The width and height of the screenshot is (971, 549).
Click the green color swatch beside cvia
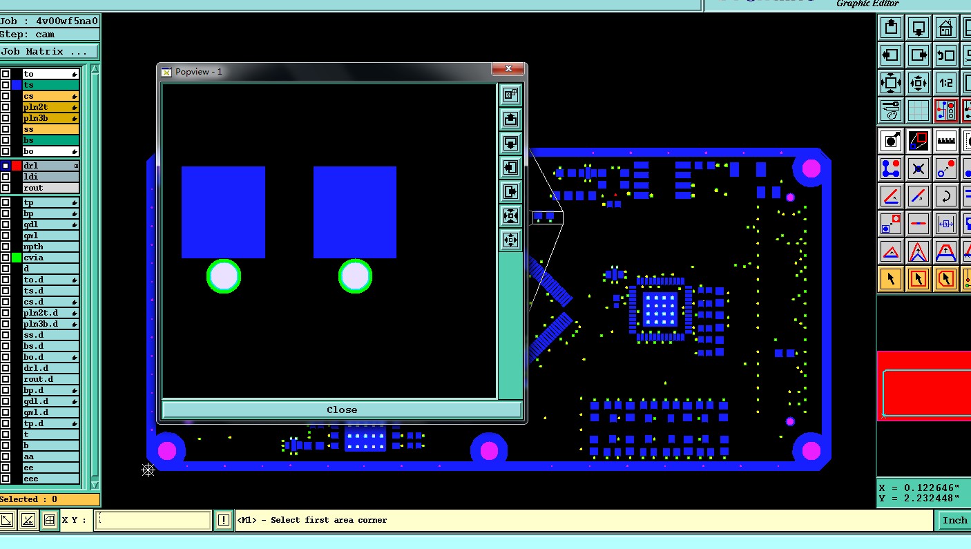pyautogui.click(x=17, y=258)
